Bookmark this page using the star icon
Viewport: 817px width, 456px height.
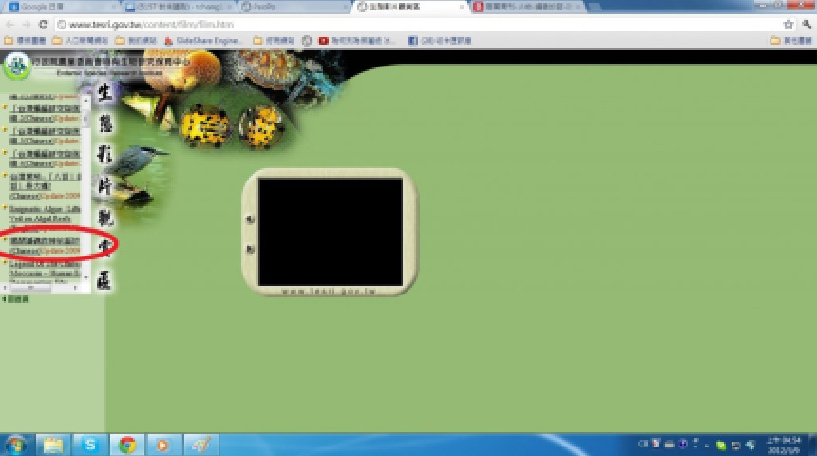coord(788,24)
